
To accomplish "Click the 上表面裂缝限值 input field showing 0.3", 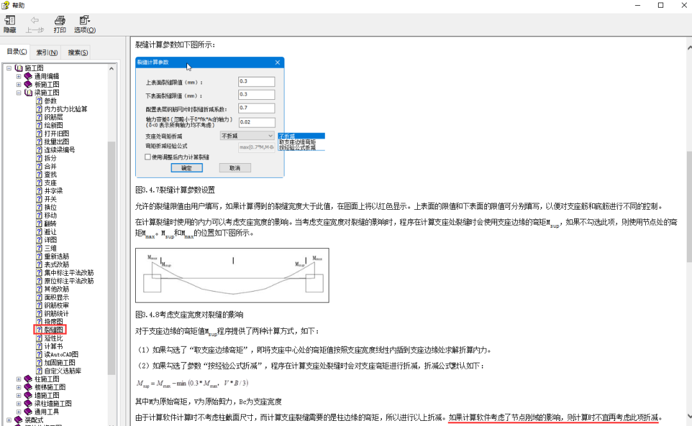I will point(256,81).
